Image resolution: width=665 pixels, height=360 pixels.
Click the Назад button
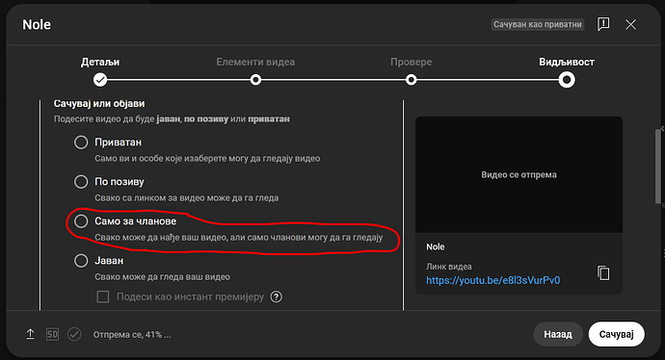click(558, 335)
